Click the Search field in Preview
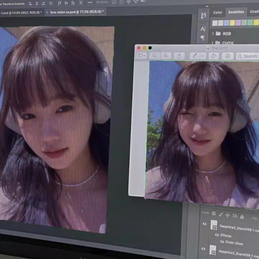This screenshot has height=259, width=259. (247, 56)
